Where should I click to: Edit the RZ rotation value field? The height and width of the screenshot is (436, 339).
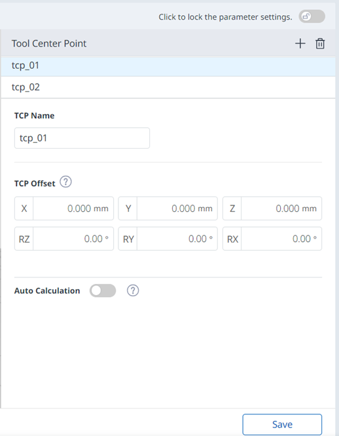pos(73,239)
